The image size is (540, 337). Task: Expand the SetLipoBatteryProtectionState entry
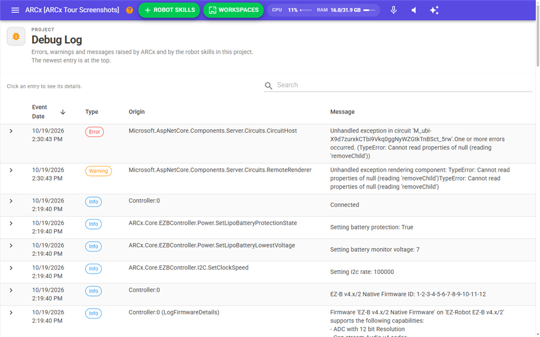point(11,223)
